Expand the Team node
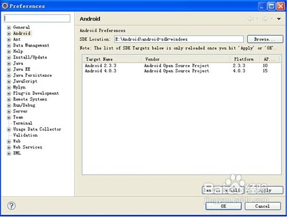 click(x=9, y=117)
